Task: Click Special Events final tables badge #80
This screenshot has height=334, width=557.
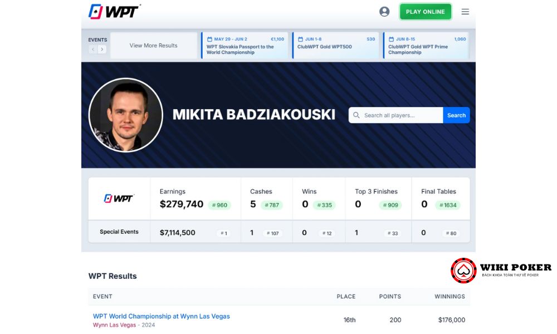Action: 451,233
